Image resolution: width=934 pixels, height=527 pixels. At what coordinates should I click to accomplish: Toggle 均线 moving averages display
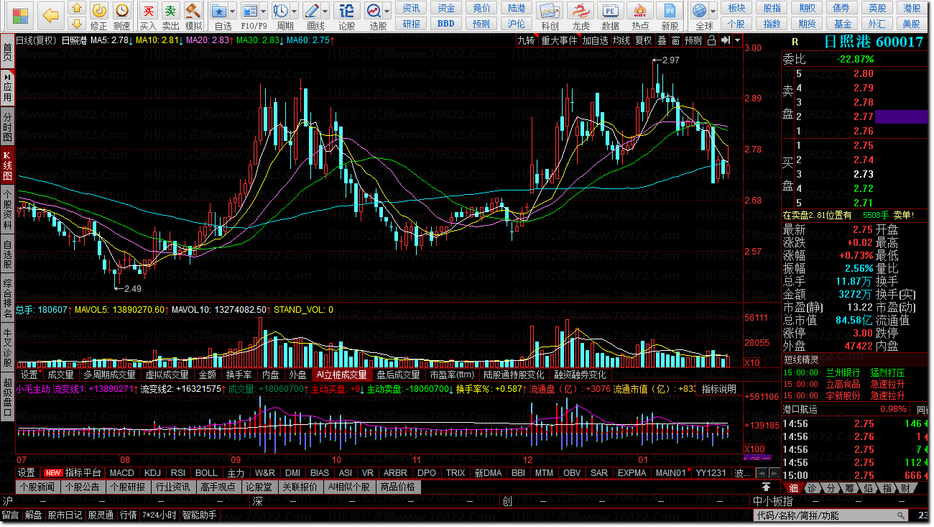coord(621,40)
